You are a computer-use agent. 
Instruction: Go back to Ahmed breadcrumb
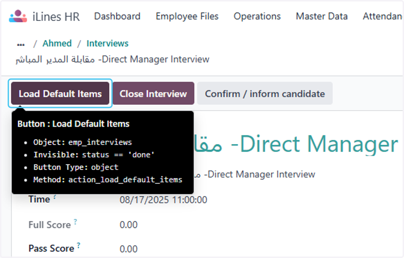pyautogui.click(x=57, y=44)
